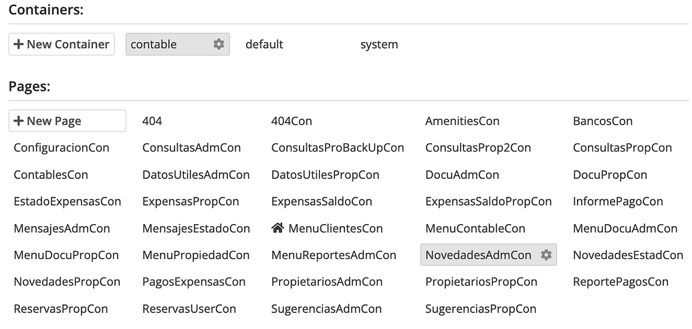Create a new page

click(x=68, y=121)
